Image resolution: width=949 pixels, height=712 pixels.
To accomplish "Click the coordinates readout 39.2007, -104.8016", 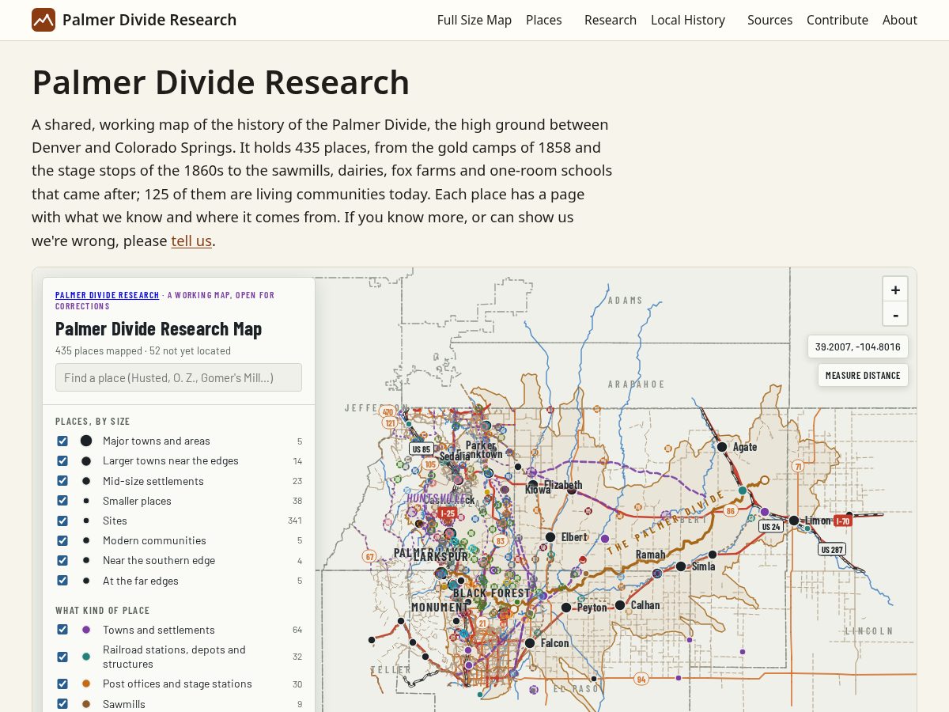I will tap(858, 347).
